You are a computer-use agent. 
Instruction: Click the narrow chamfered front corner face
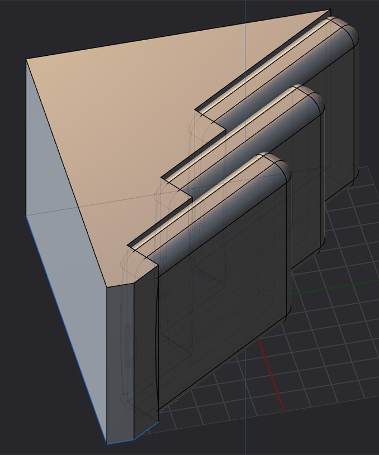pyautogui.click(x=120, y=363)
